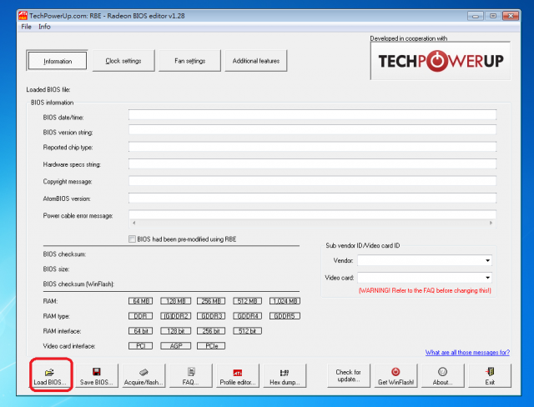This screenshot has width=534, height=407.
Task: Open the About dialog button
Action: tap(443, 375)
